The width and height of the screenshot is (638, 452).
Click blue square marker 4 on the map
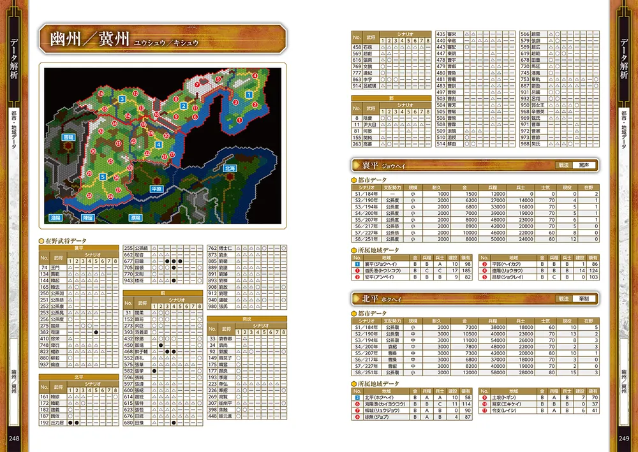[158, 145]
